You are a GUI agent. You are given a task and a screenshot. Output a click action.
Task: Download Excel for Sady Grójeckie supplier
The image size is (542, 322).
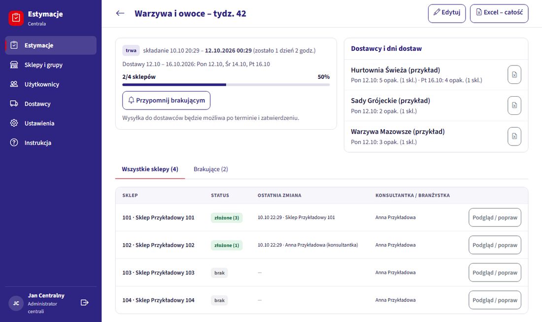[514, 106]
